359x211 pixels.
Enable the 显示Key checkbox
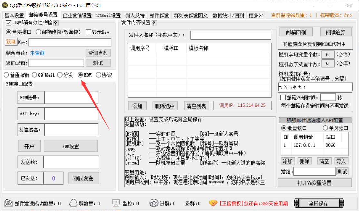tap(88, 32)
